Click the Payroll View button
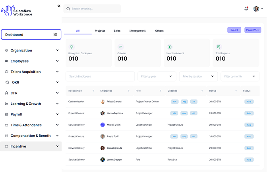This screenshot has height=172, width=267. [253, 30]
